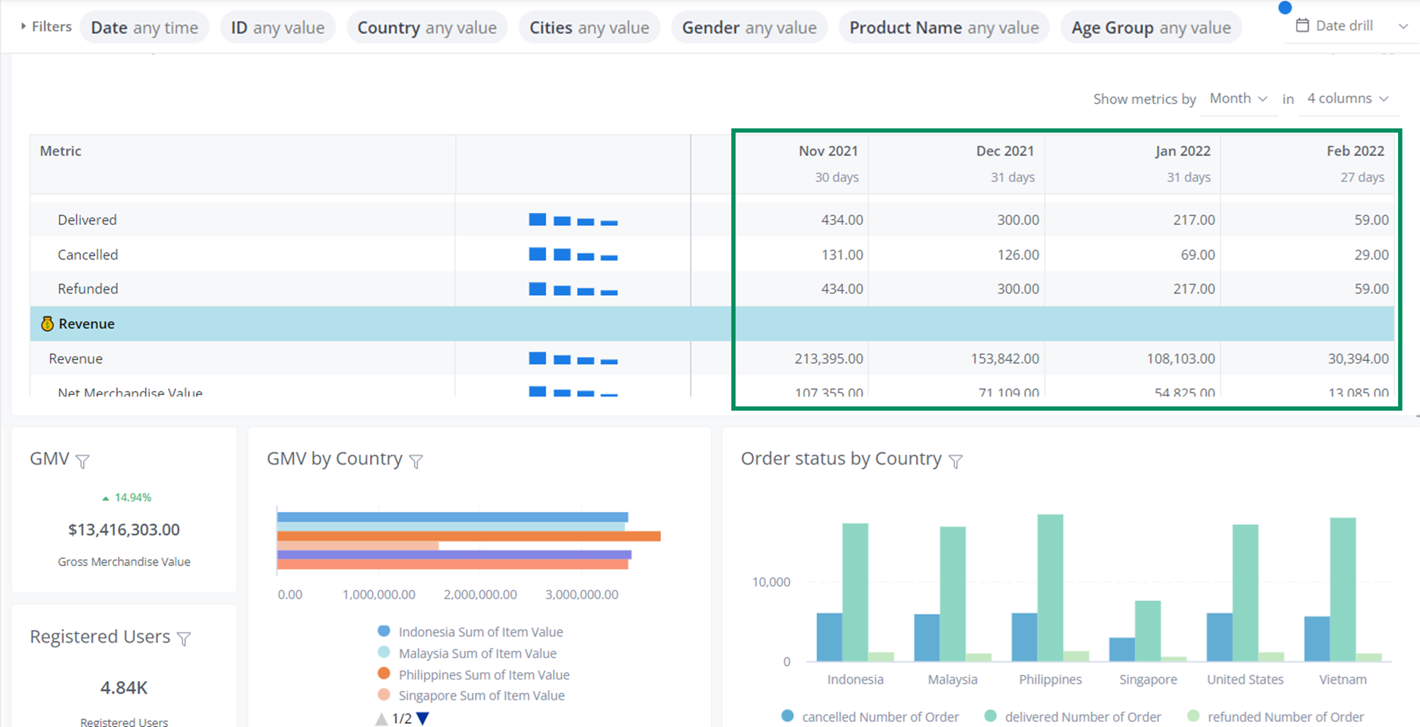Click filter icon beside GMV by Country
This screenshot has height=727, width=1420.
417,462
